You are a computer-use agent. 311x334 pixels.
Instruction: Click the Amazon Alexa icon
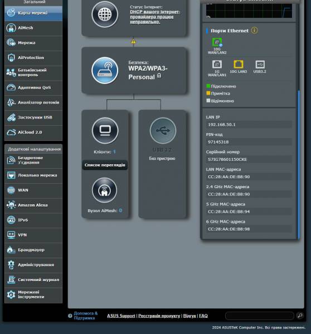point(11,205)
